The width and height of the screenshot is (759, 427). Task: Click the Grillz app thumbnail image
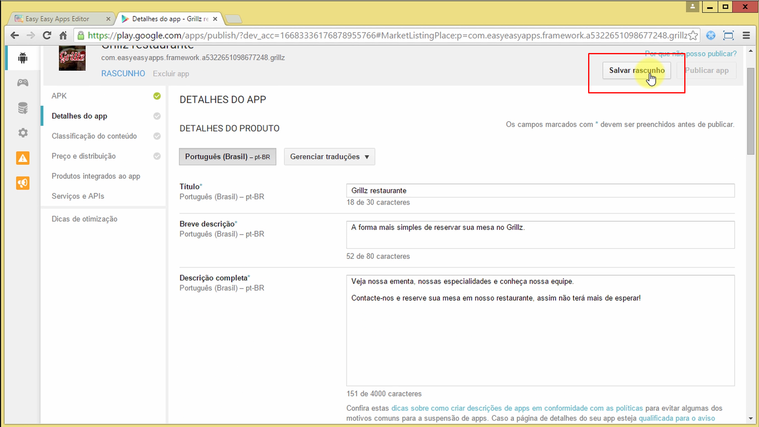[72, 58]
